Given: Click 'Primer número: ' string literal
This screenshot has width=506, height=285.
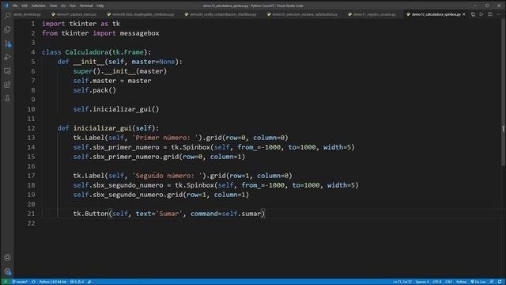Looking at the screenshot, I should point(166,138).
